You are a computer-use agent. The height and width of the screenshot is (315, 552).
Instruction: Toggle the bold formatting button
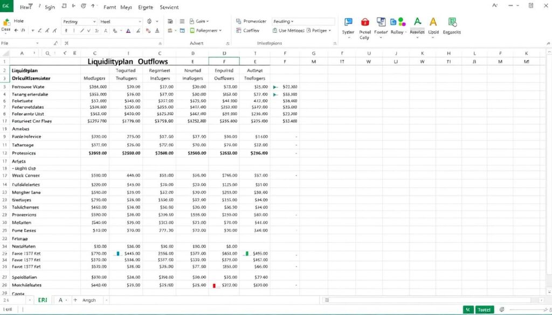coord(66,31)
